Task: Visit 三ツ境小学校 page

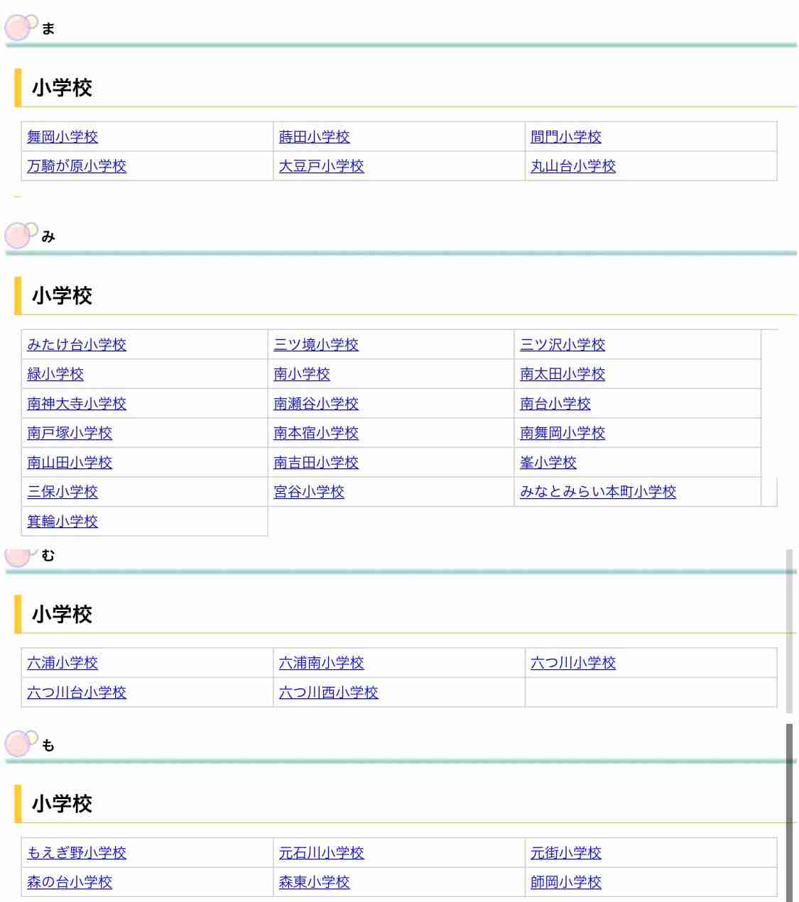Action: tap(316, 345)
